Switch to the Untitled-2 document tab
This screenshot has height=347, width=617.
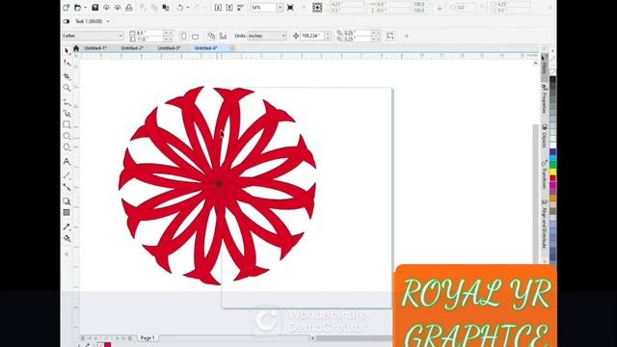(x=132, y=48)
